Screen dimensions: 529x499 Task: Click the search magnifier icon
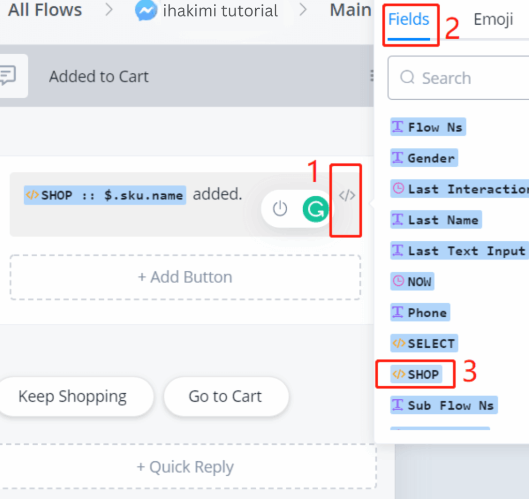(408, 78)
